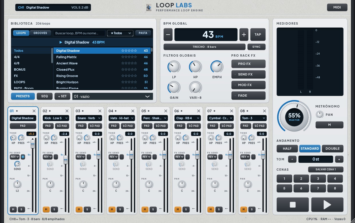Switch to the LOOPS library tab

pyautogui.click(x=21, y=33)
